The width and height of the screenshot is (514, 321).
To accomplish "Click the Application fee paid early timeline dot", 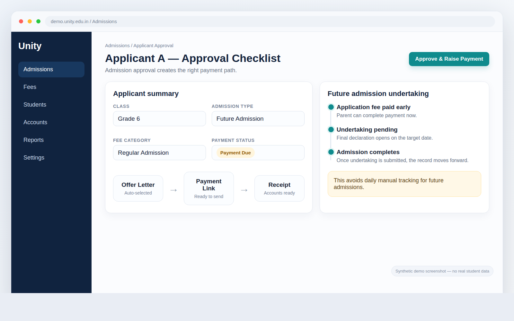I will click(331, 107).
